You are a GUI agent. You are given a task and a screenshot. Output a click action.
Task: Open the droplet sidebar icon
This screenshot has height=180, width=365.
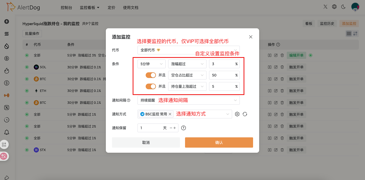pyautogui.click(x=7, y=46)
